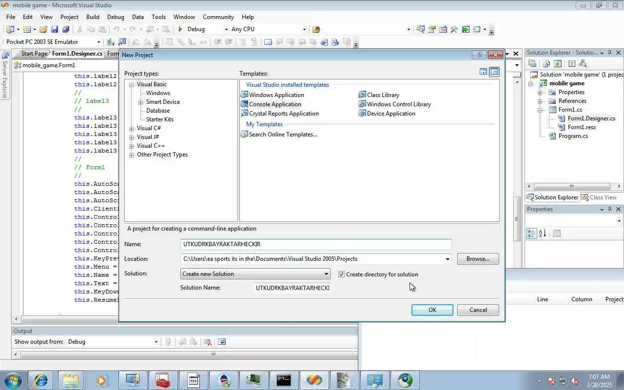Click Solution Explorer horizontal scrollbar thumb
The image size is (624, 390).
click(572, 186)
